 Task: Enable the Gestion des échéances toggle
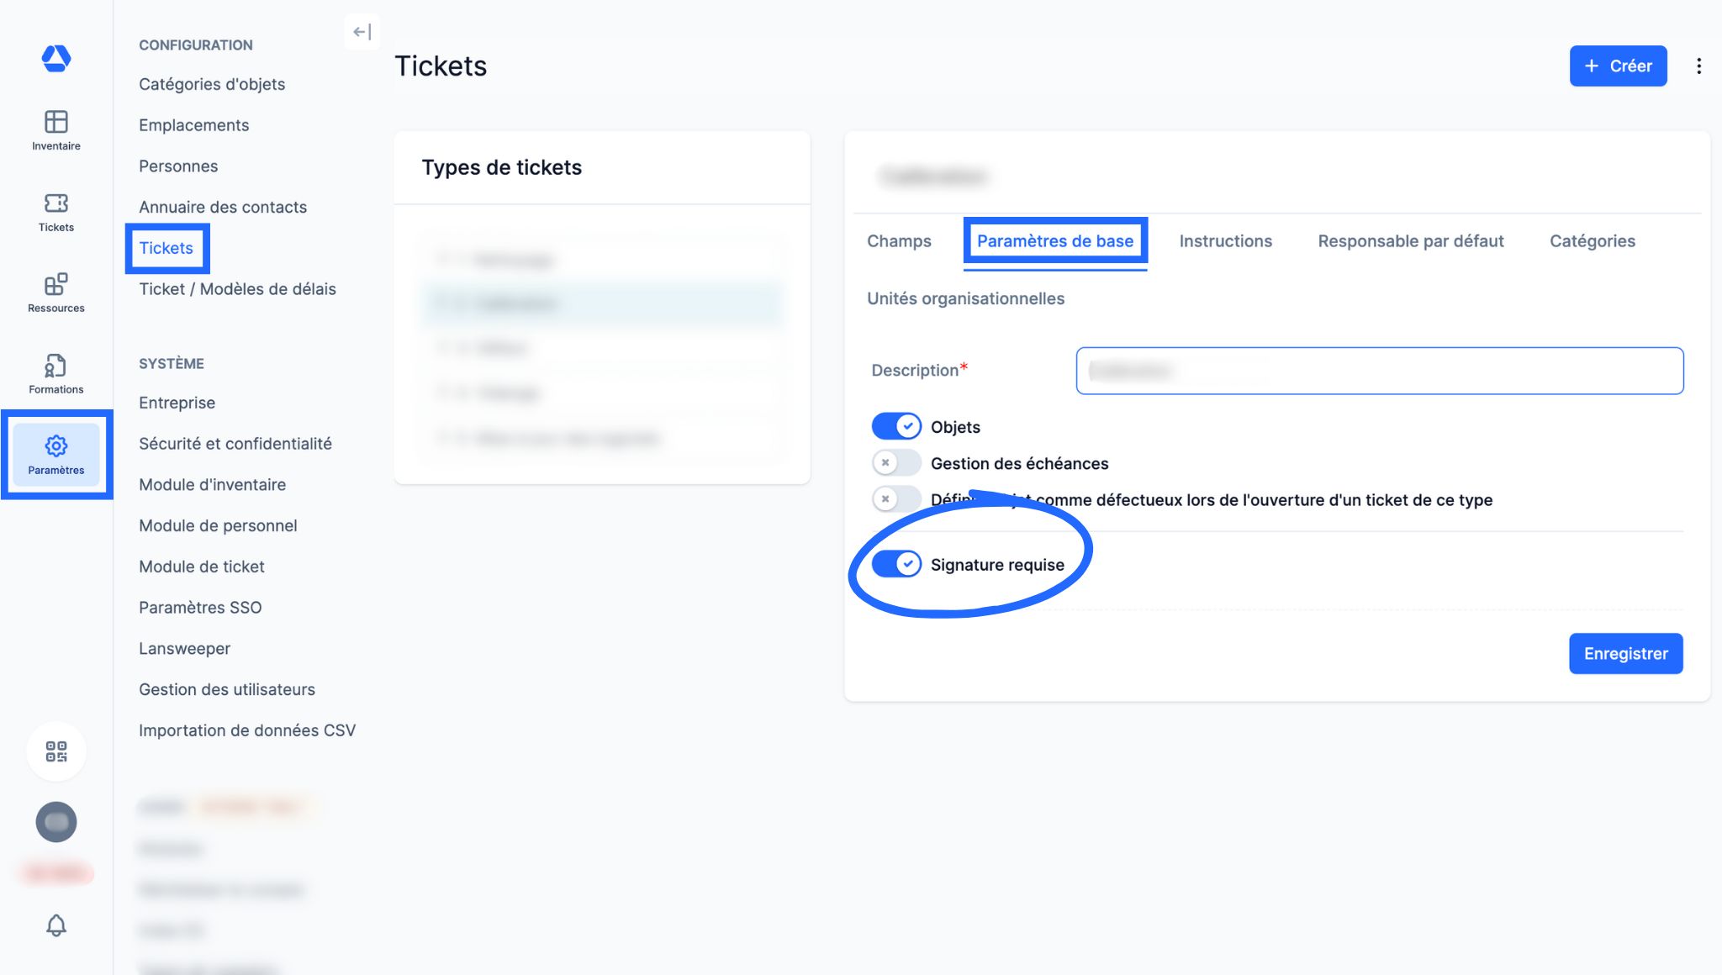(x=896, y=463)
